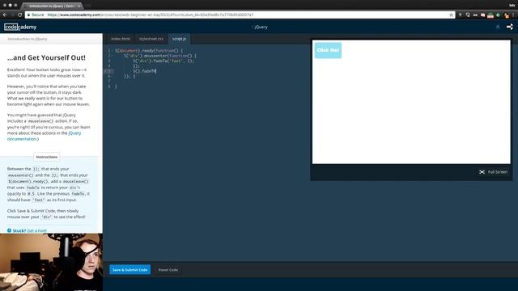Click the Codecademy logo

[x=20, y=27]
